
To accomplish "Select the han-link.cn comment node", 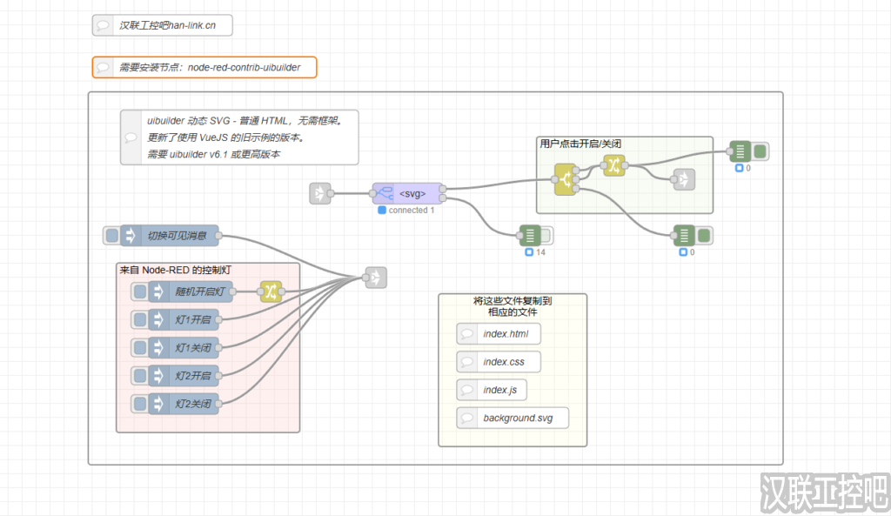I will [x=163, y=25].
